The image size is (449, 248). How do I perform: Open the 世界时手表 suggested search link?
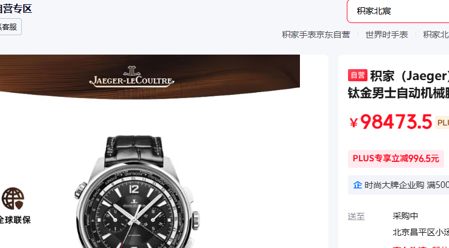point(386,35)
